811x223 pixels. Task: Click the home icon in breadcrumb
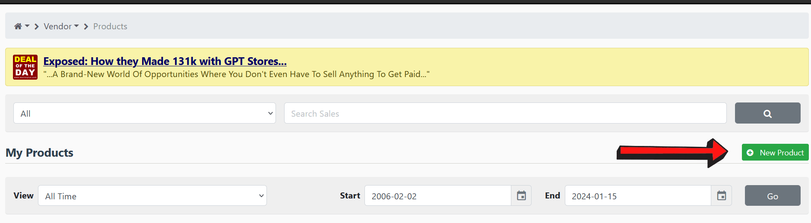(18, 26)
